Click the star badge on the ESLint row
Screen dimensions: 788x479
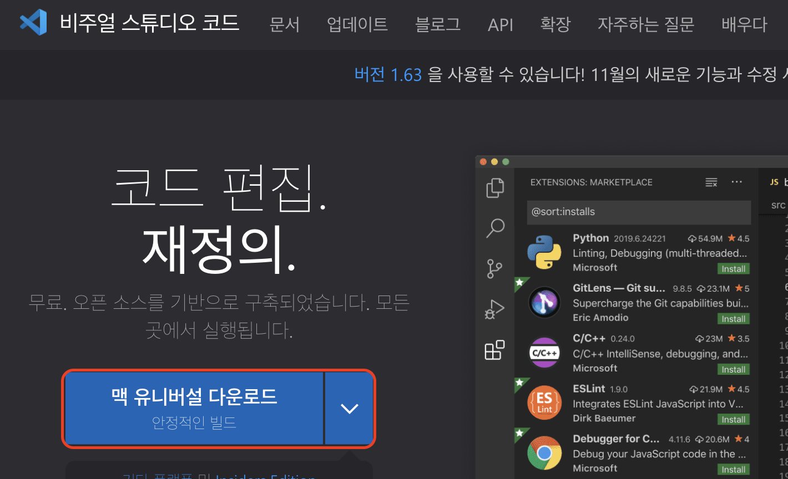coord(520,383)
